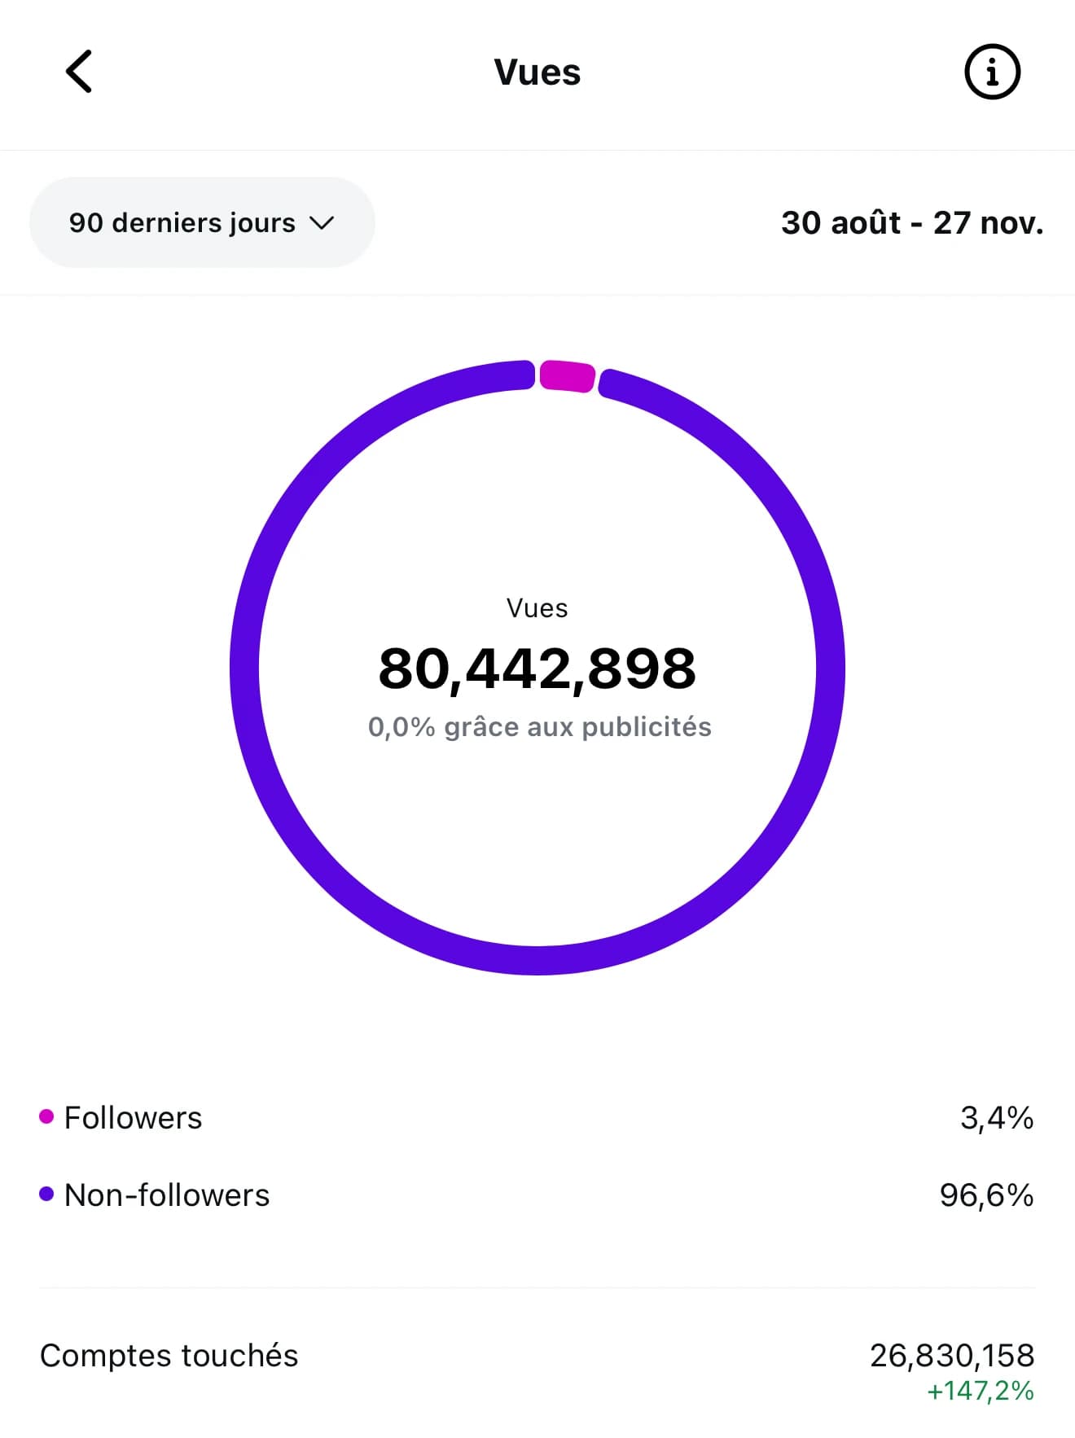Click the pink dot next to Followers
The height and width of the screenshot is (1438, 1075).
coord(46,1116)
